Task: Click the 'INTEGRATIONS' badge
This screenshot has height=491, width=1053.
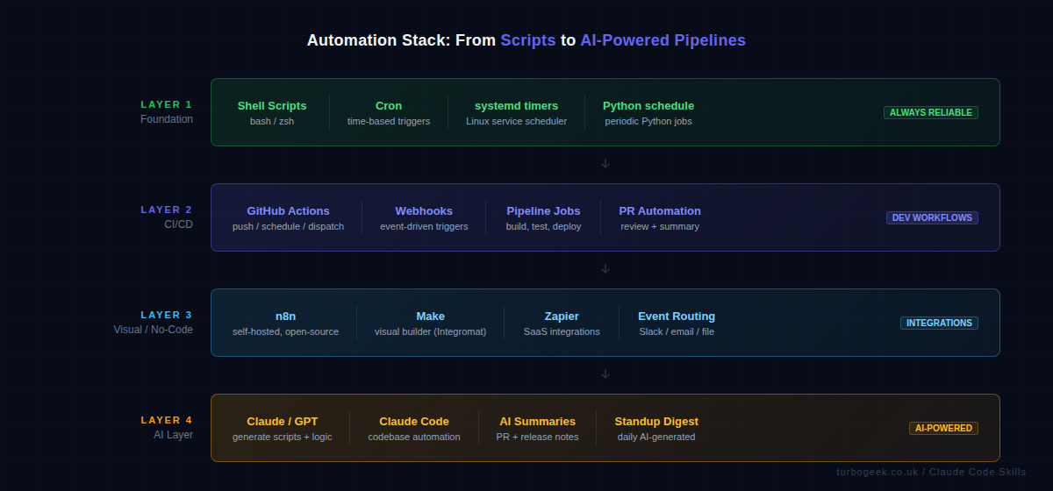Action: [939, 323]
